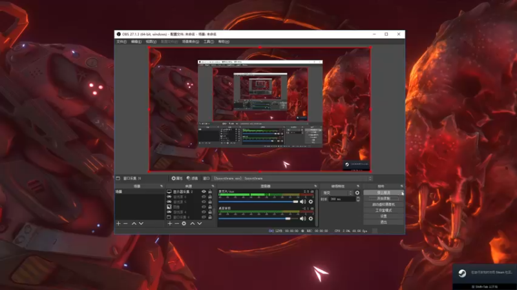Hide the 显示器采集 2 source
The image size is (517, 290).
(204, 191)
